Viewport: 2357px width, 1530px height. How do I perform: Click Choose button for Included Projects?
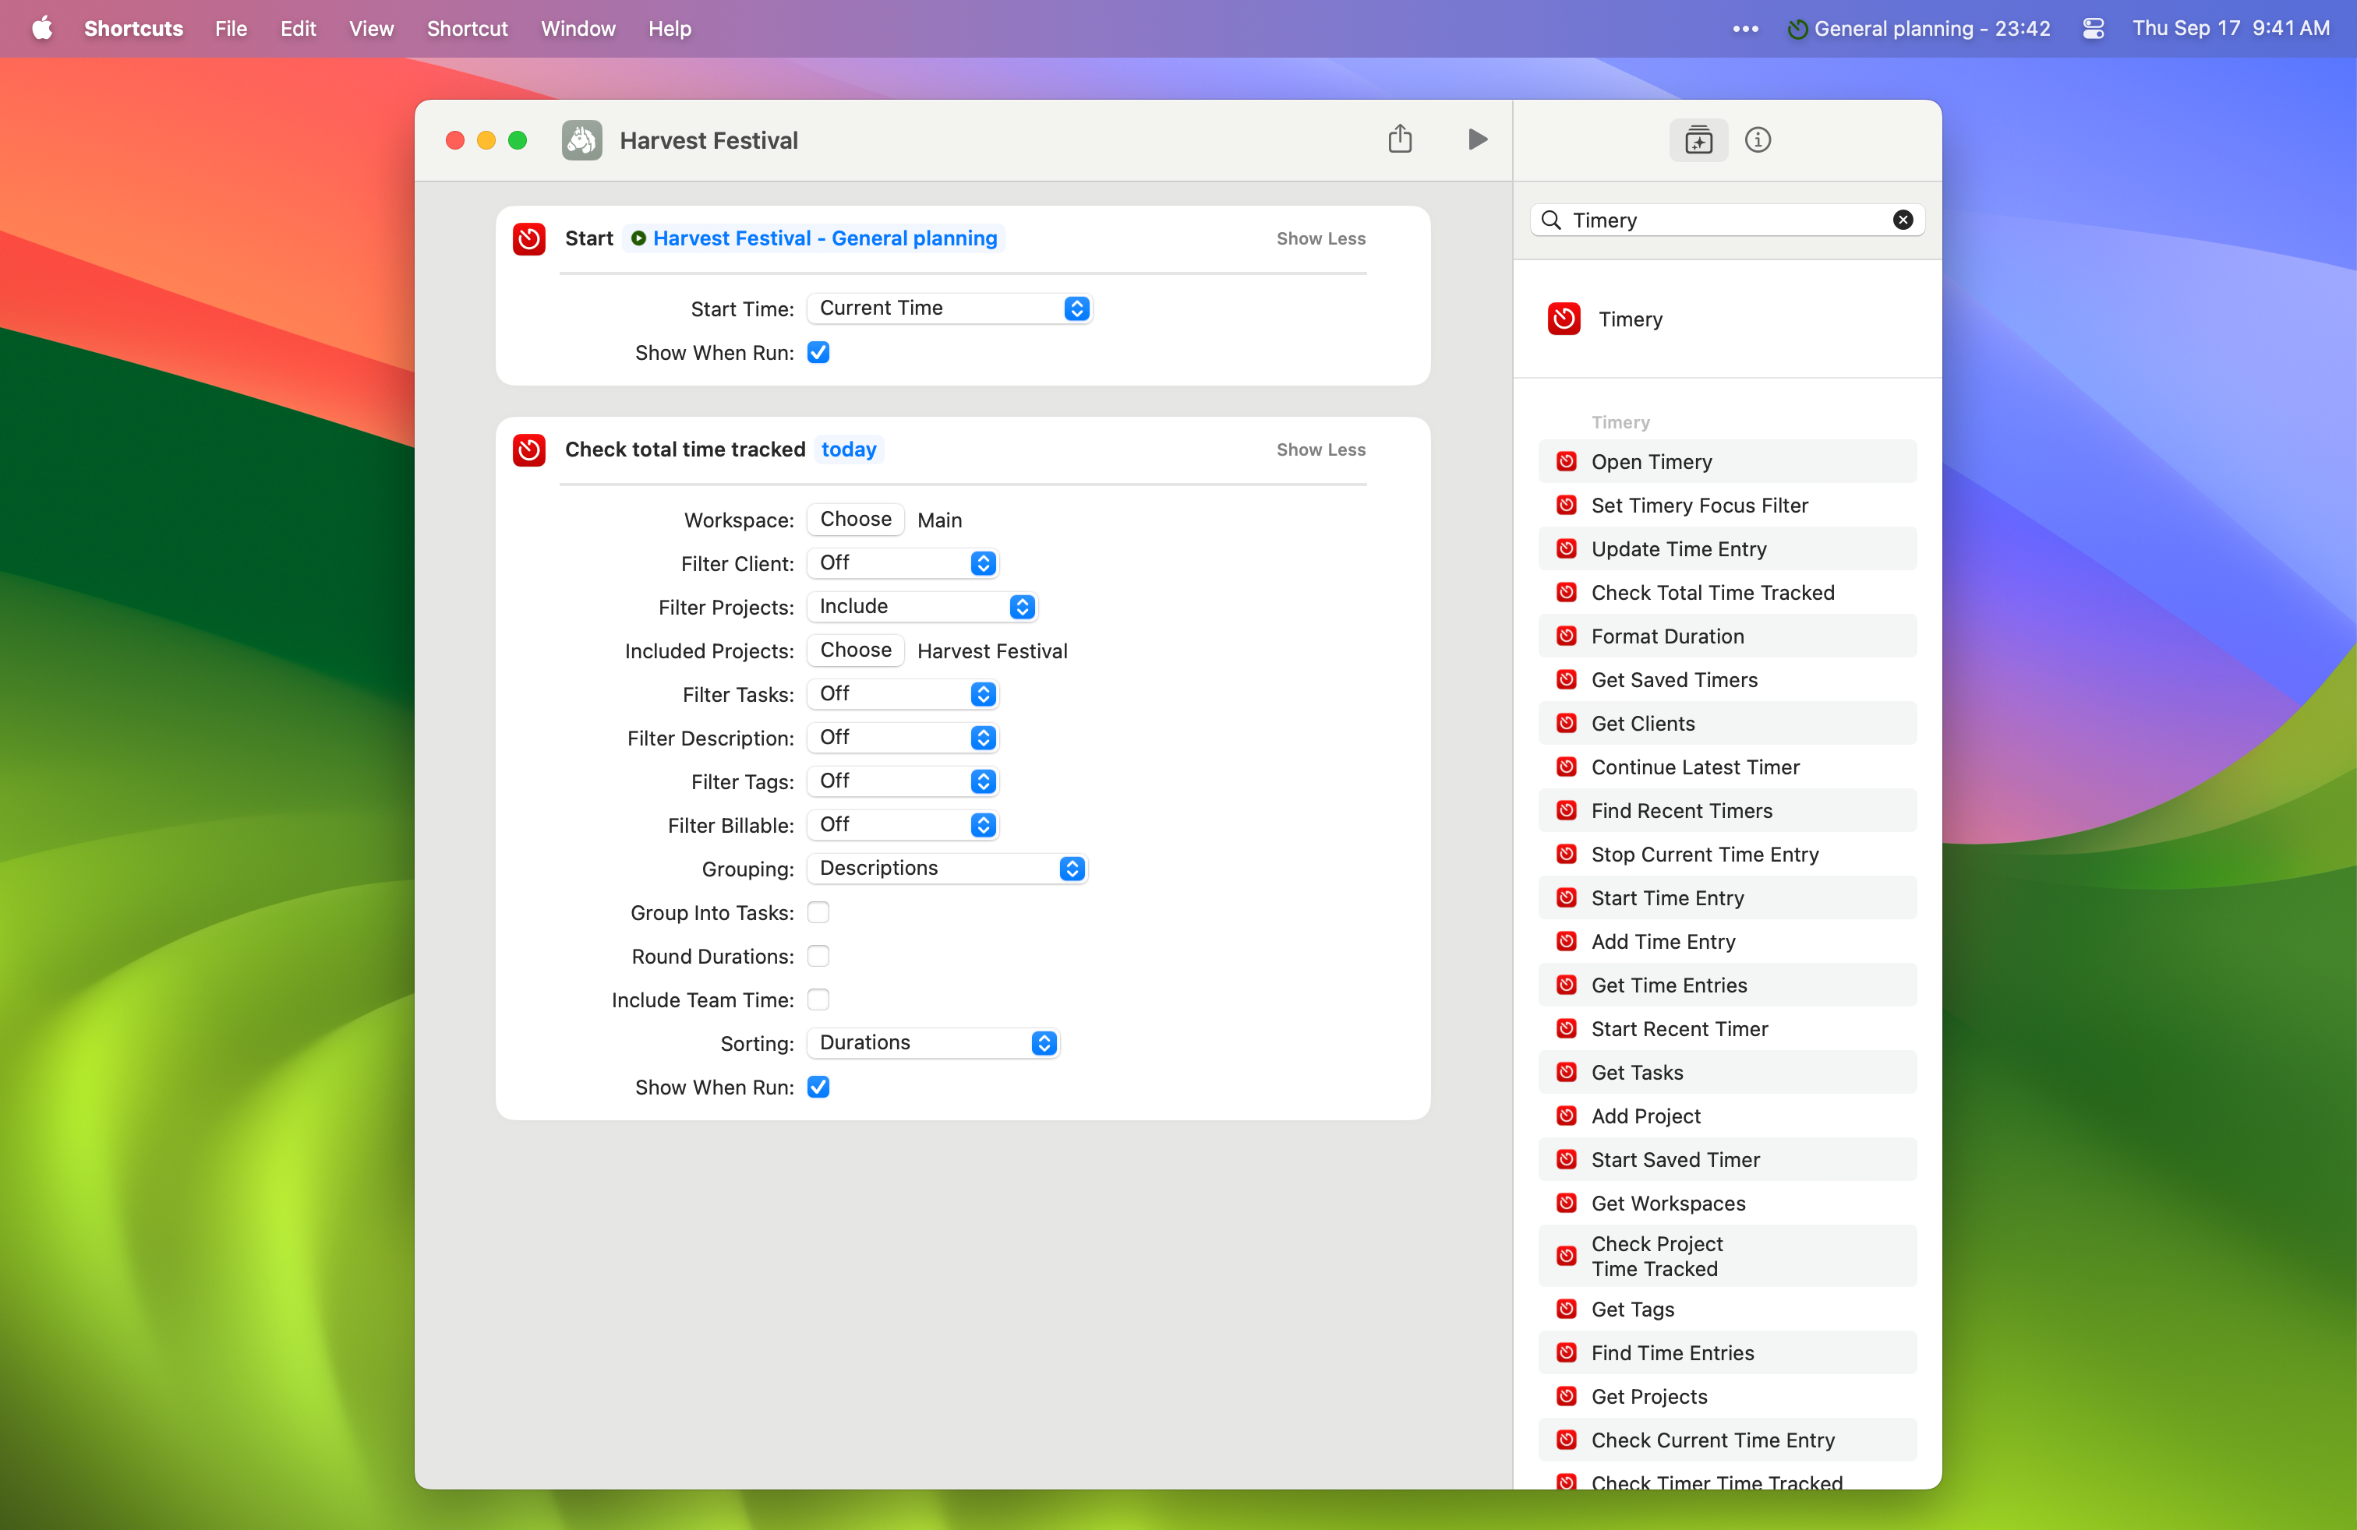(x=856, y=649)
